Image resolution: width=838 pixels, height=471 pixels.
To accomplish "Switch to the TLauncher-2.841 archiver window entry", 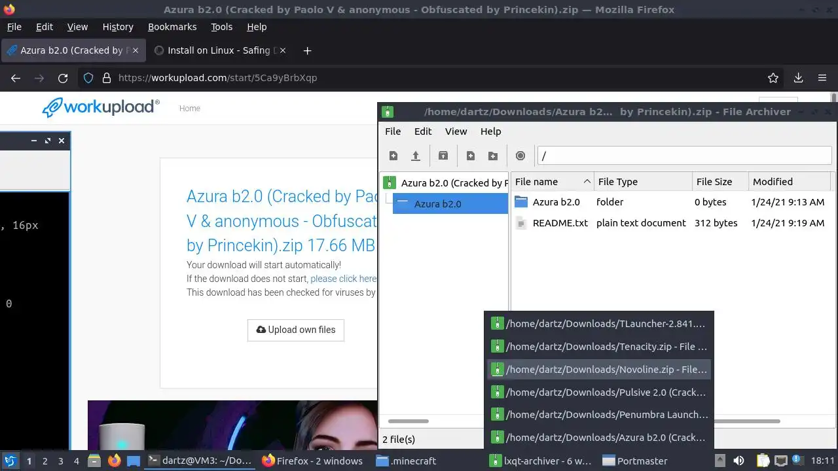I will [599, 324].
